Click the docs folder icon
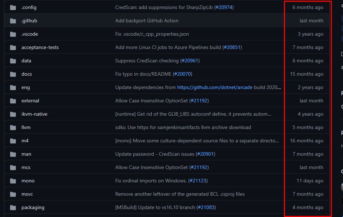Screen dimensions: 343x217 [x=13, y=74]
